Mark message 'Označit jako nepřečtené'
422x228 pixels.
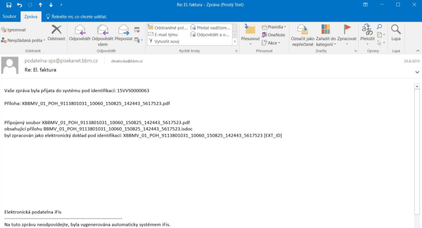pyautogui.click(x=302, y=35)
